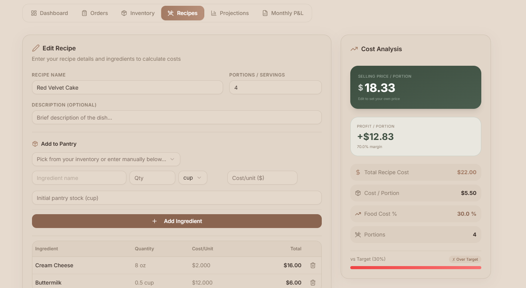
Task: Click the Orders clipboard icon
Action: 84,13
